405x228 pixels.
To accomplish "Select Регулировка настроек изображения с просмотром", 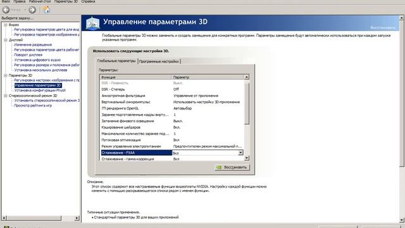I will [x=46, y=80].
